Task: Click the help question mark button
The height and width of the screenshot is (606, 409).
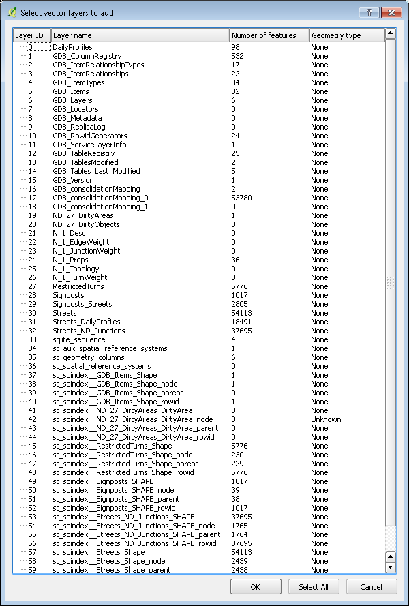Action: (369, 13)
